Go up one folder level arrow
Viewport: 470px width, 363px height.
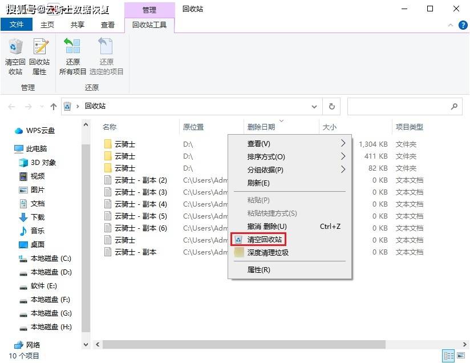[x=54, y=107]
